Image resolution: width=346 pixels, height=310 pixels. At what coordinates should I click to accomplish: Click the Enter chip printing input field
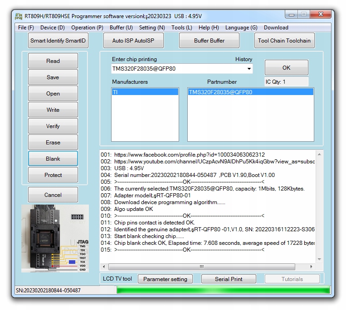click(x=178, y=69)
